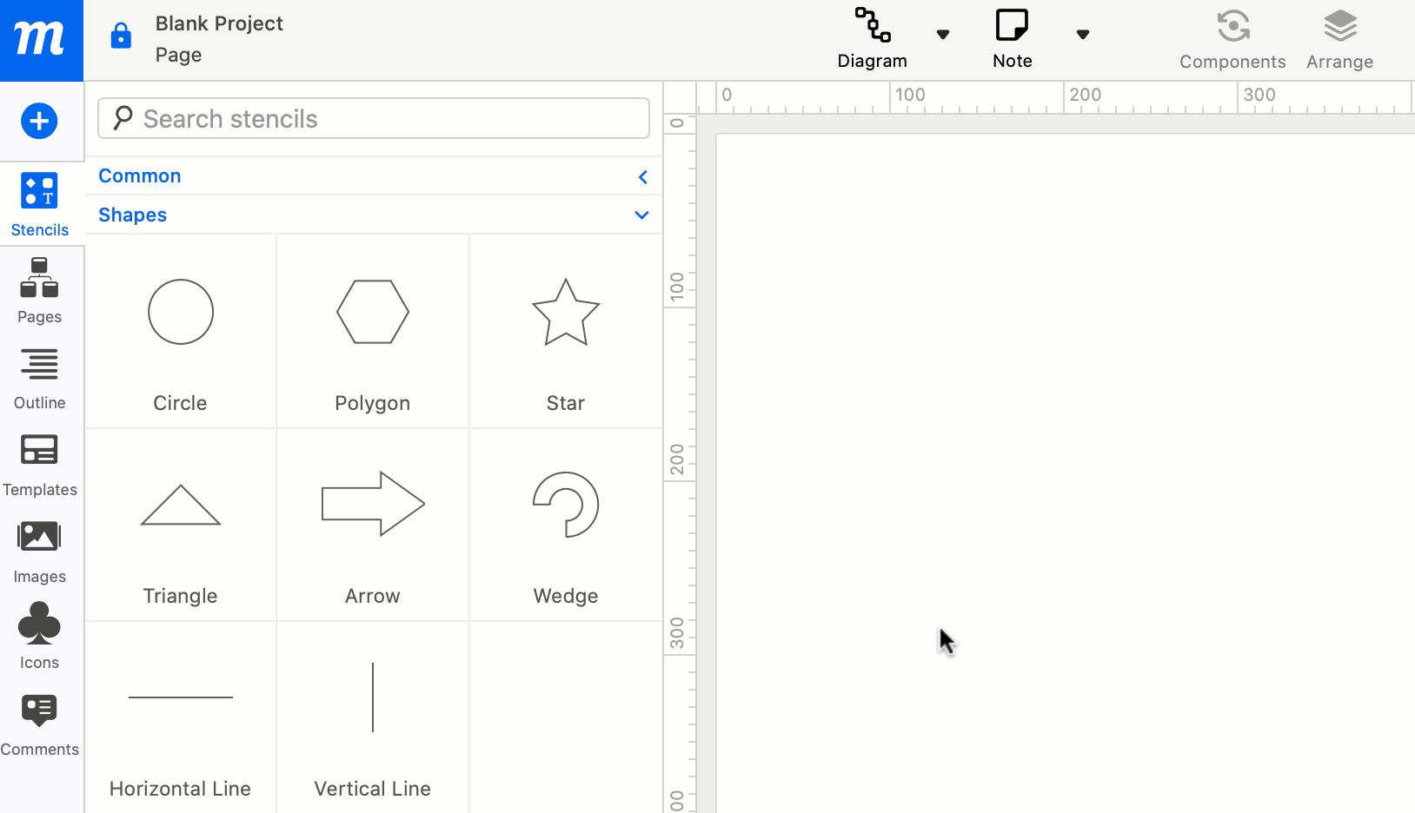Open the Icons panel

click(x=39, y=634)
